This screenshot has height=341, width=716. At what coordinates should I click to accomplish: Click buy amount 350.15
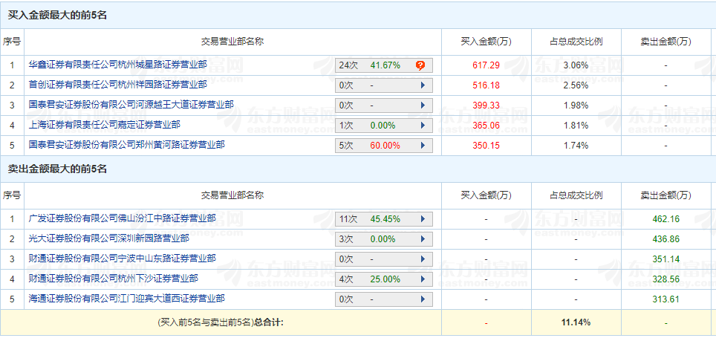486,146
